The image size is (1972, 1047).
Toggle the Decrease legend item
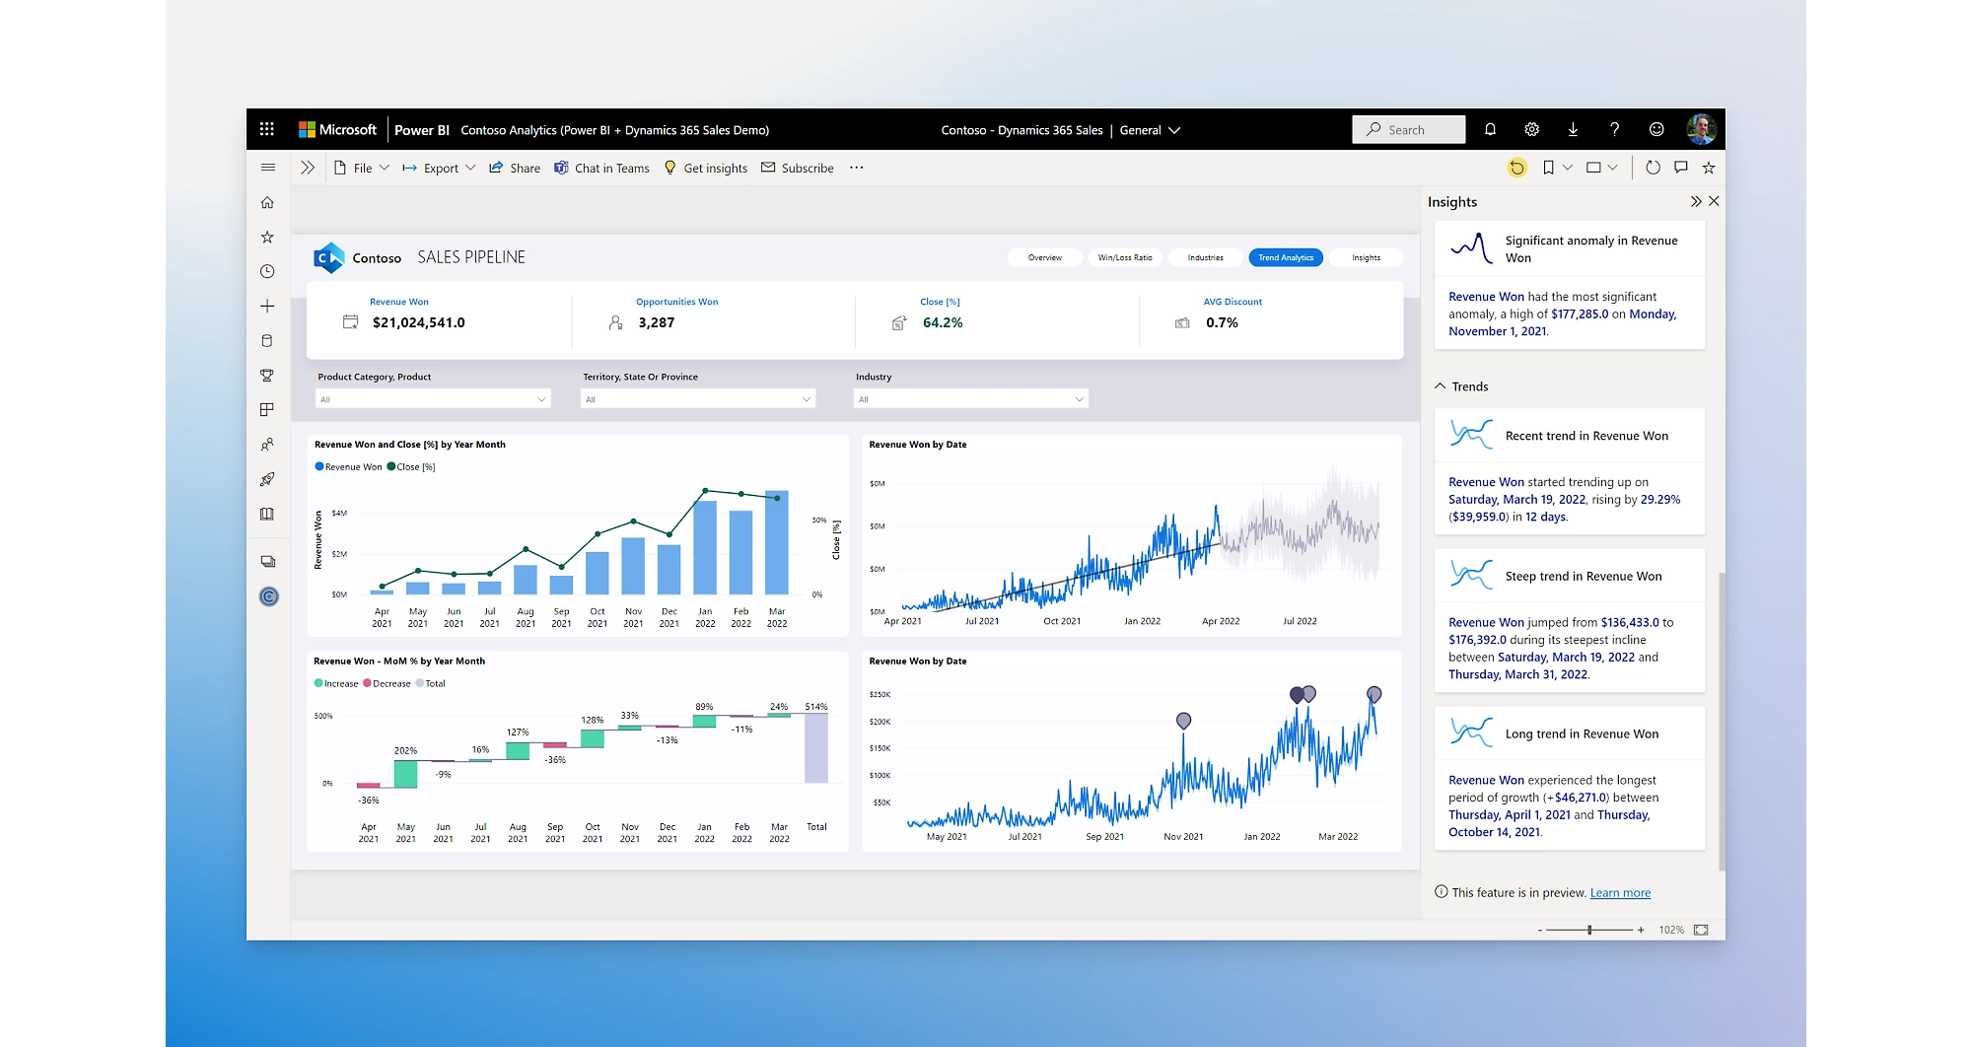387,683
